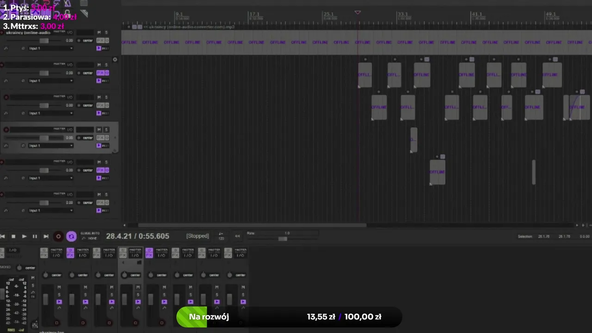Pause playback in the transport bar
Screen dimensions: 592x333
pyautogui.click(x=35, y=236)
